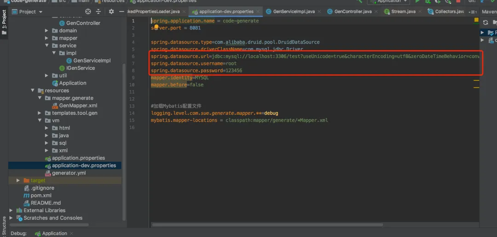Click the Debug bug icon in toolbar
This screenshot has width=497, height=237.
(x=428, y=2)
